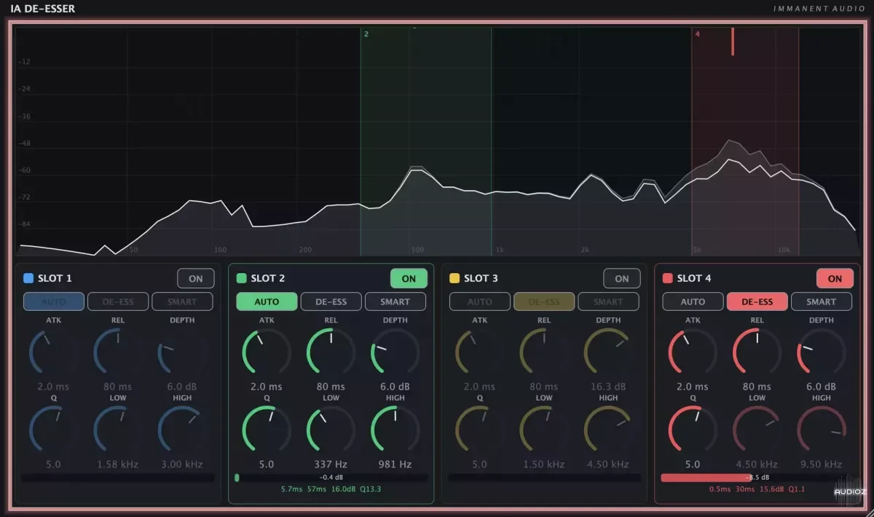Click Slot 1 REL knob

click(118, 352)
